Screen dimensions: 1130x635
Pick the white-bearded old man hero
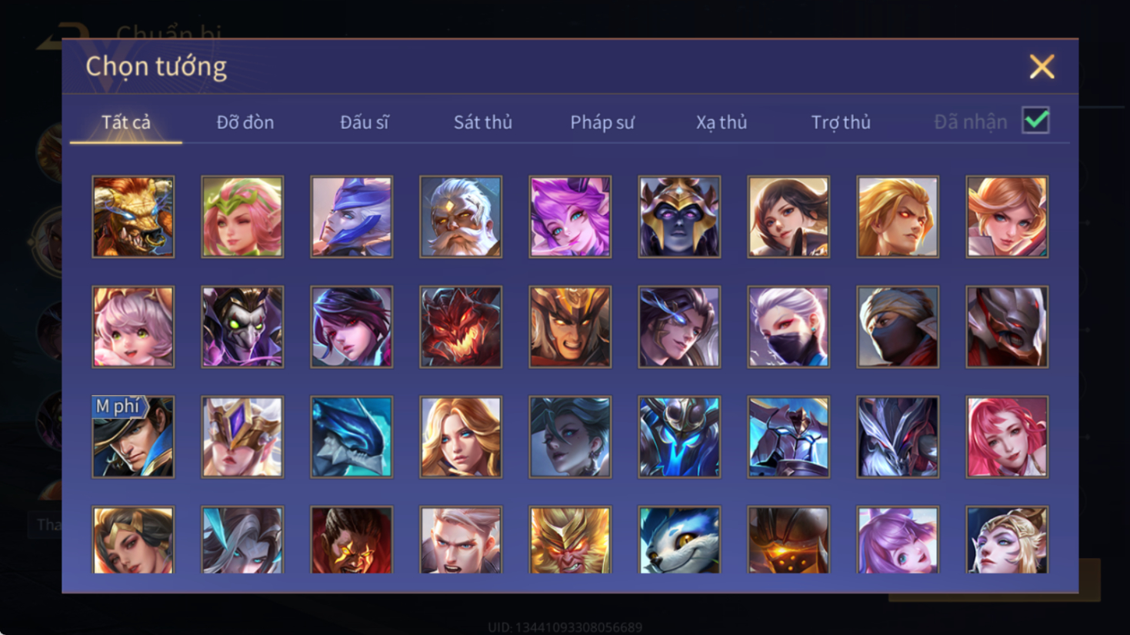461,217
